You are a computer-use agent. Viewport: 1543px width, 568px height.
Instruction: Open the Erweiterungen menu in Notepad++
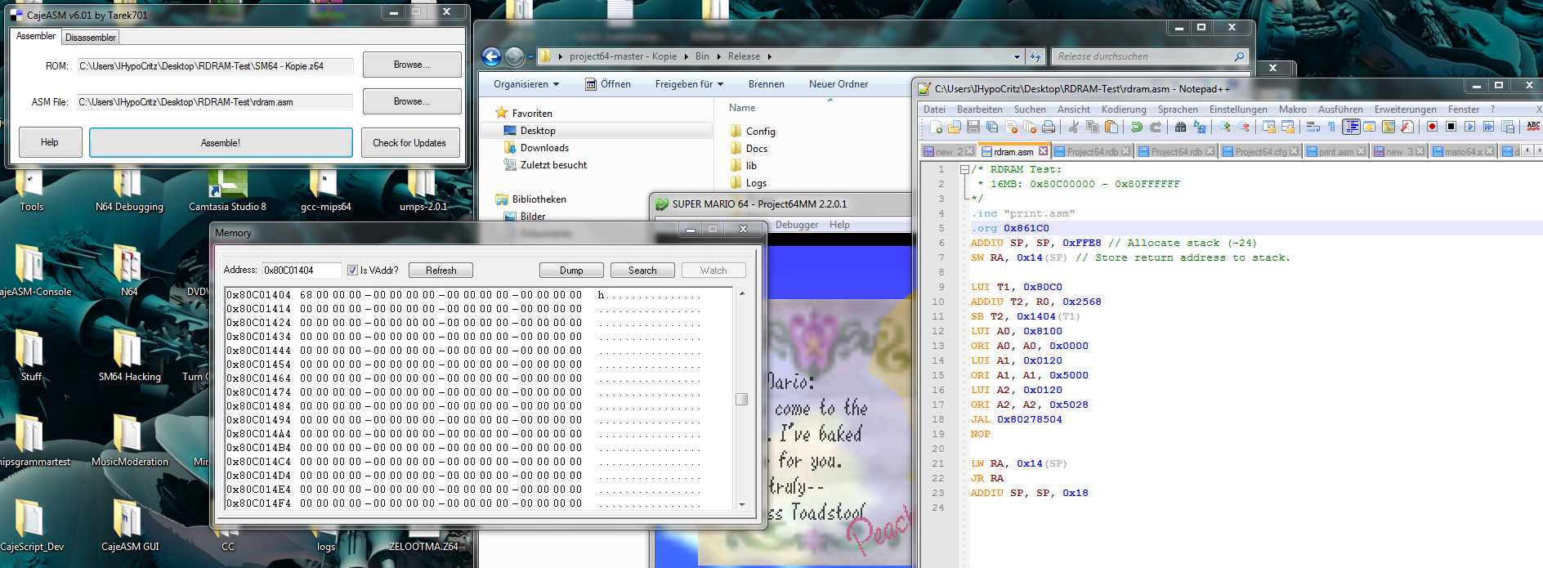[x=1405, y=110]
